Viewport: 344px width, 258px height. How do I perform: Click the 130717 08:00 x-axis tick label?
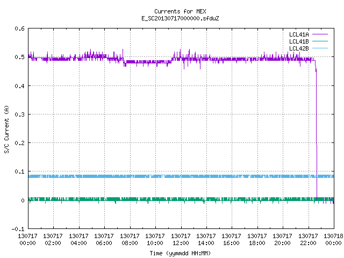(x=130, y=240)
